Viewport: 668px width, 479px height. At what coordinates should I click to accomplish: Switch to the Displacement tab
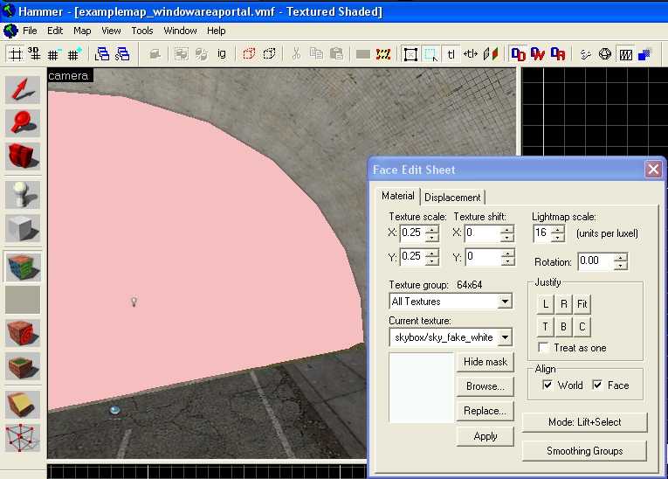point(452,197)
